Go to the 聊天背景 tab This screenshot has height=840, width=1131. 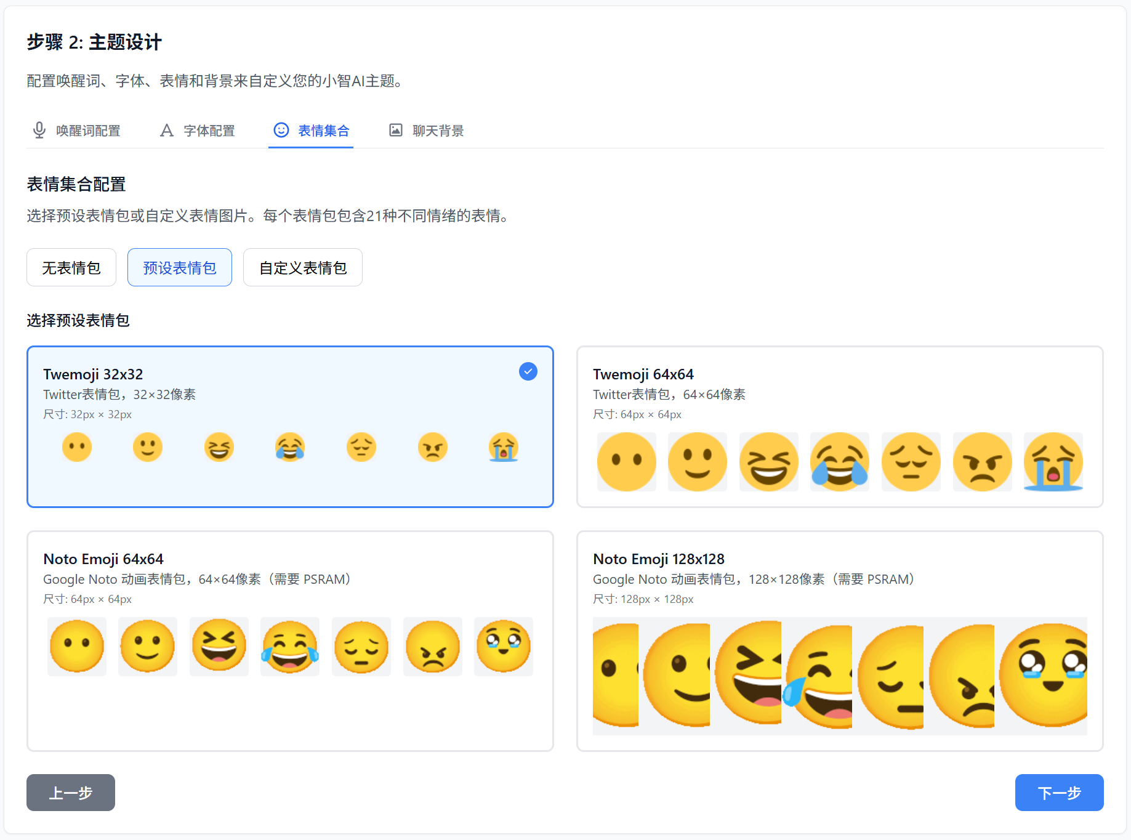(x=426, y=131)
